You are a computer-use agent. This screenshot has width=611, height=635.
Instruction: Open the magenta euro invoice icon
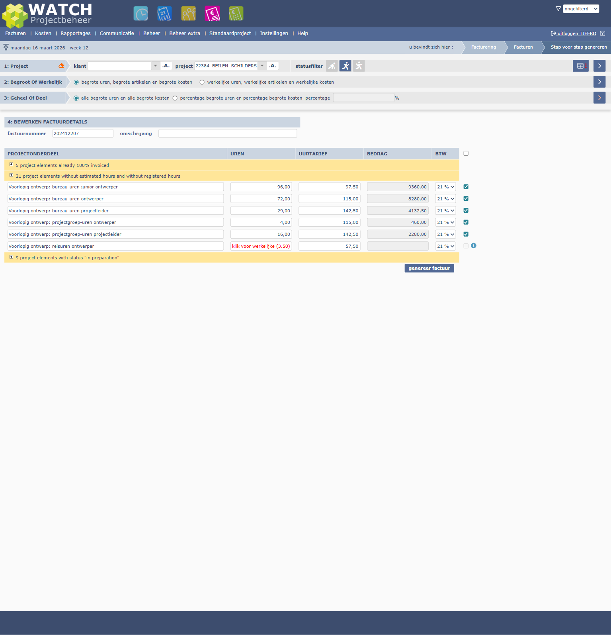[x=212, y=14]
